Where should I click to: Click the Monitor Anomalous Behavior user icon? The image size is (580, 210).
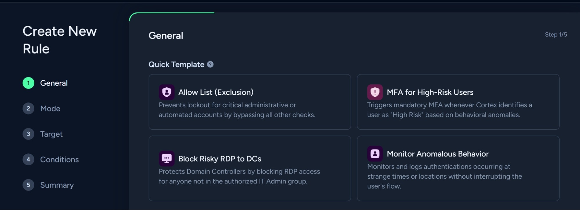(x=375, y=154)
